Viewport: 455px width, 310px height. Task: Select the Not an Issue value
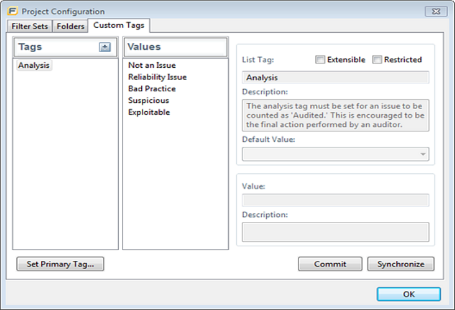pyautogui.click(x=152, y=66)
